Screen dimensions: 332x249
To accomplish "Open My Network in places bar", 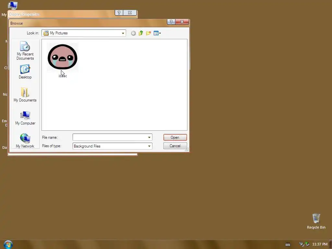I will point(25,141).
